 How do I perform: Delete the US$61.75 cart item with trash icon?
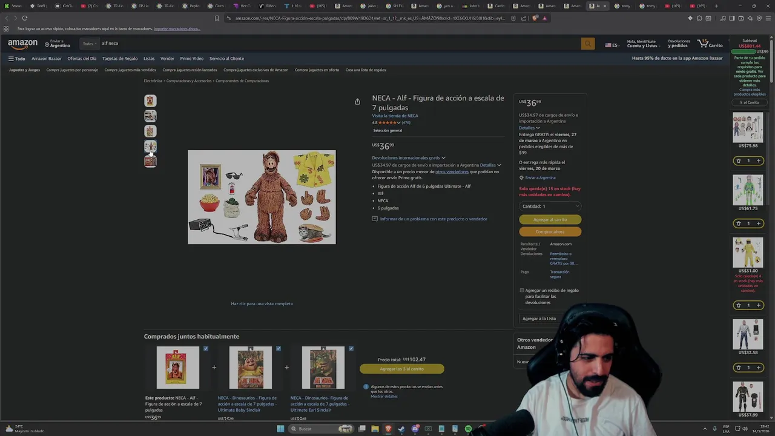(739, 223)
